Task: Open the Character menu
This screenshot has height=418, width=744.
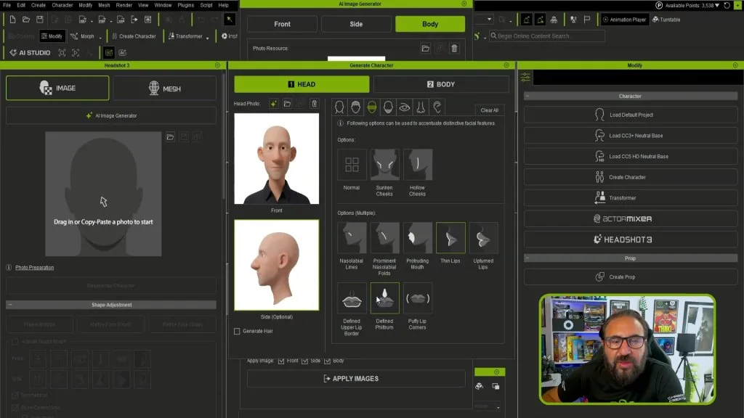Action: 62,5
